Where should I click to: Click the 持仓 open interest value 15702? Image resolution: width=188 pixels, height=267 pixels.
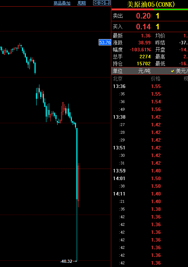[144, 64]
